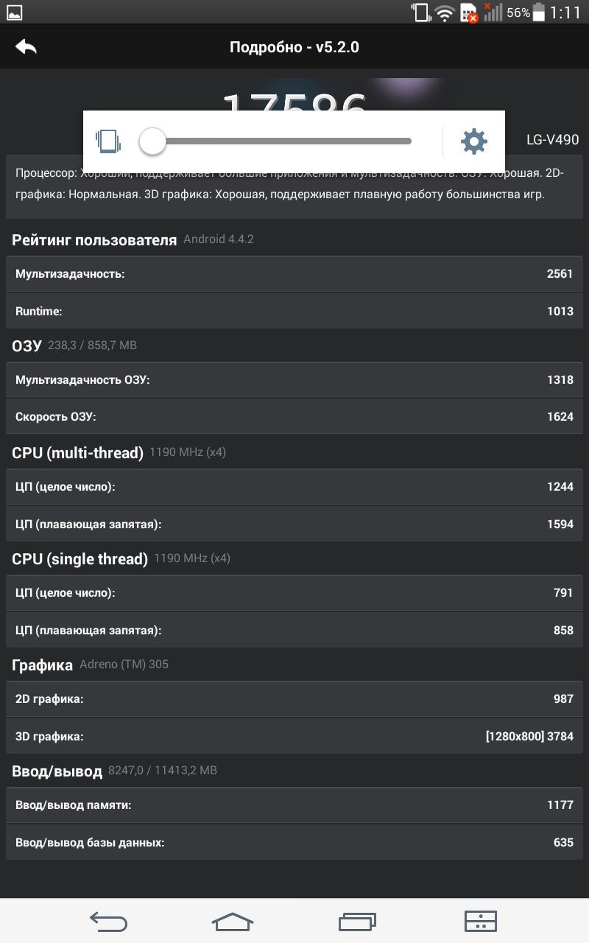
Task: Tap the '3D графика' result row
Action: point(294,736)
